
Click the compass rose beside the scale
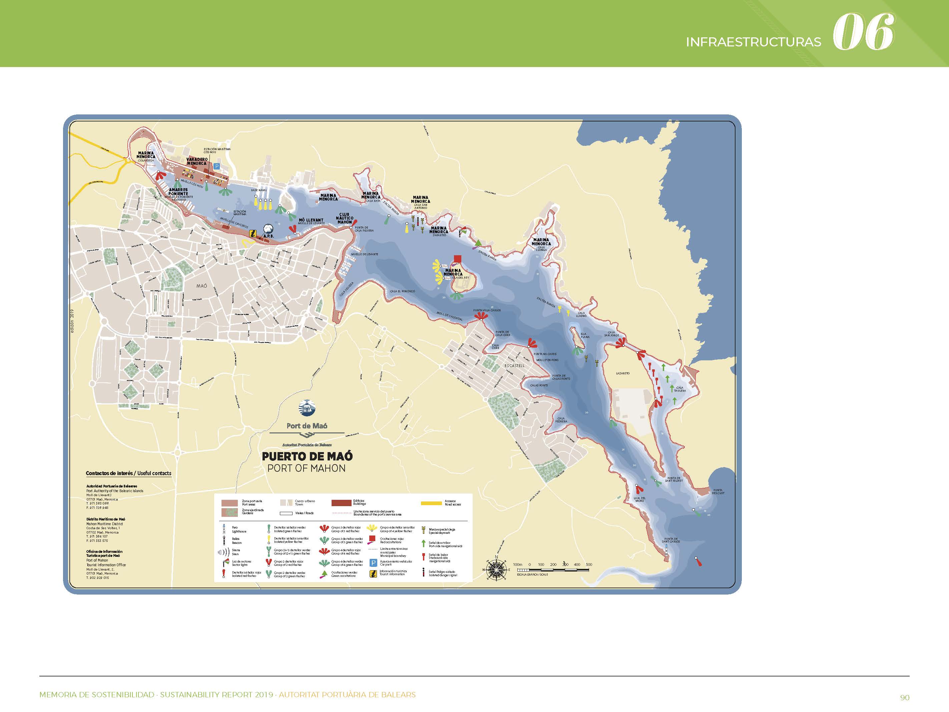(496, 569)
